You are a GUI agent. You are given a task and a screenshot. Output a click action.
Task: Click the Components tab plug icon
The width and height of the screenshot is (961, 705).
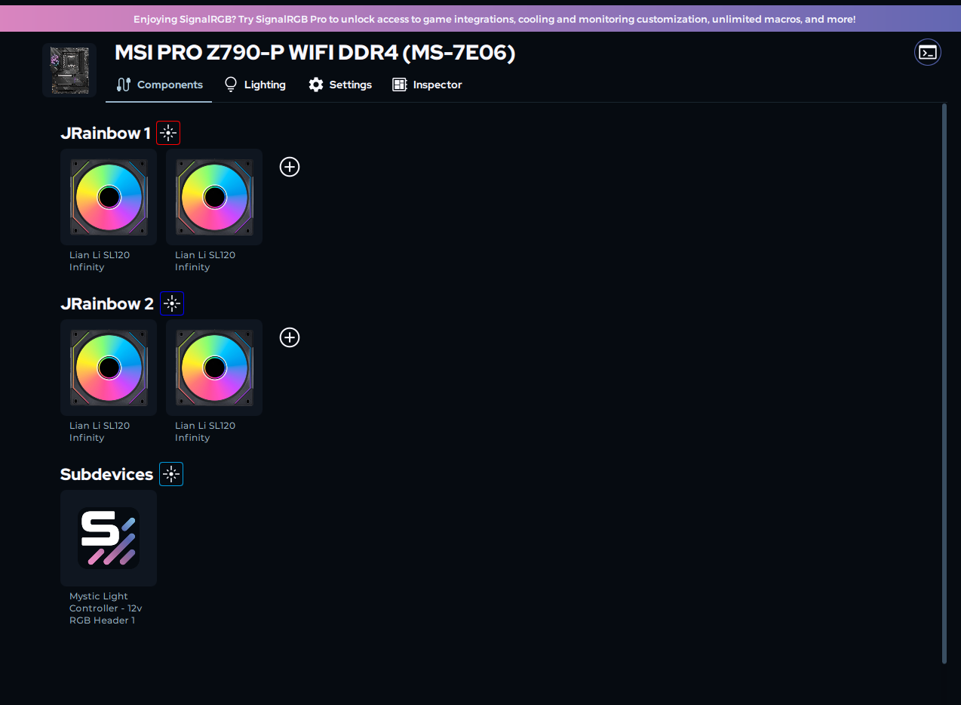[124, 85]
